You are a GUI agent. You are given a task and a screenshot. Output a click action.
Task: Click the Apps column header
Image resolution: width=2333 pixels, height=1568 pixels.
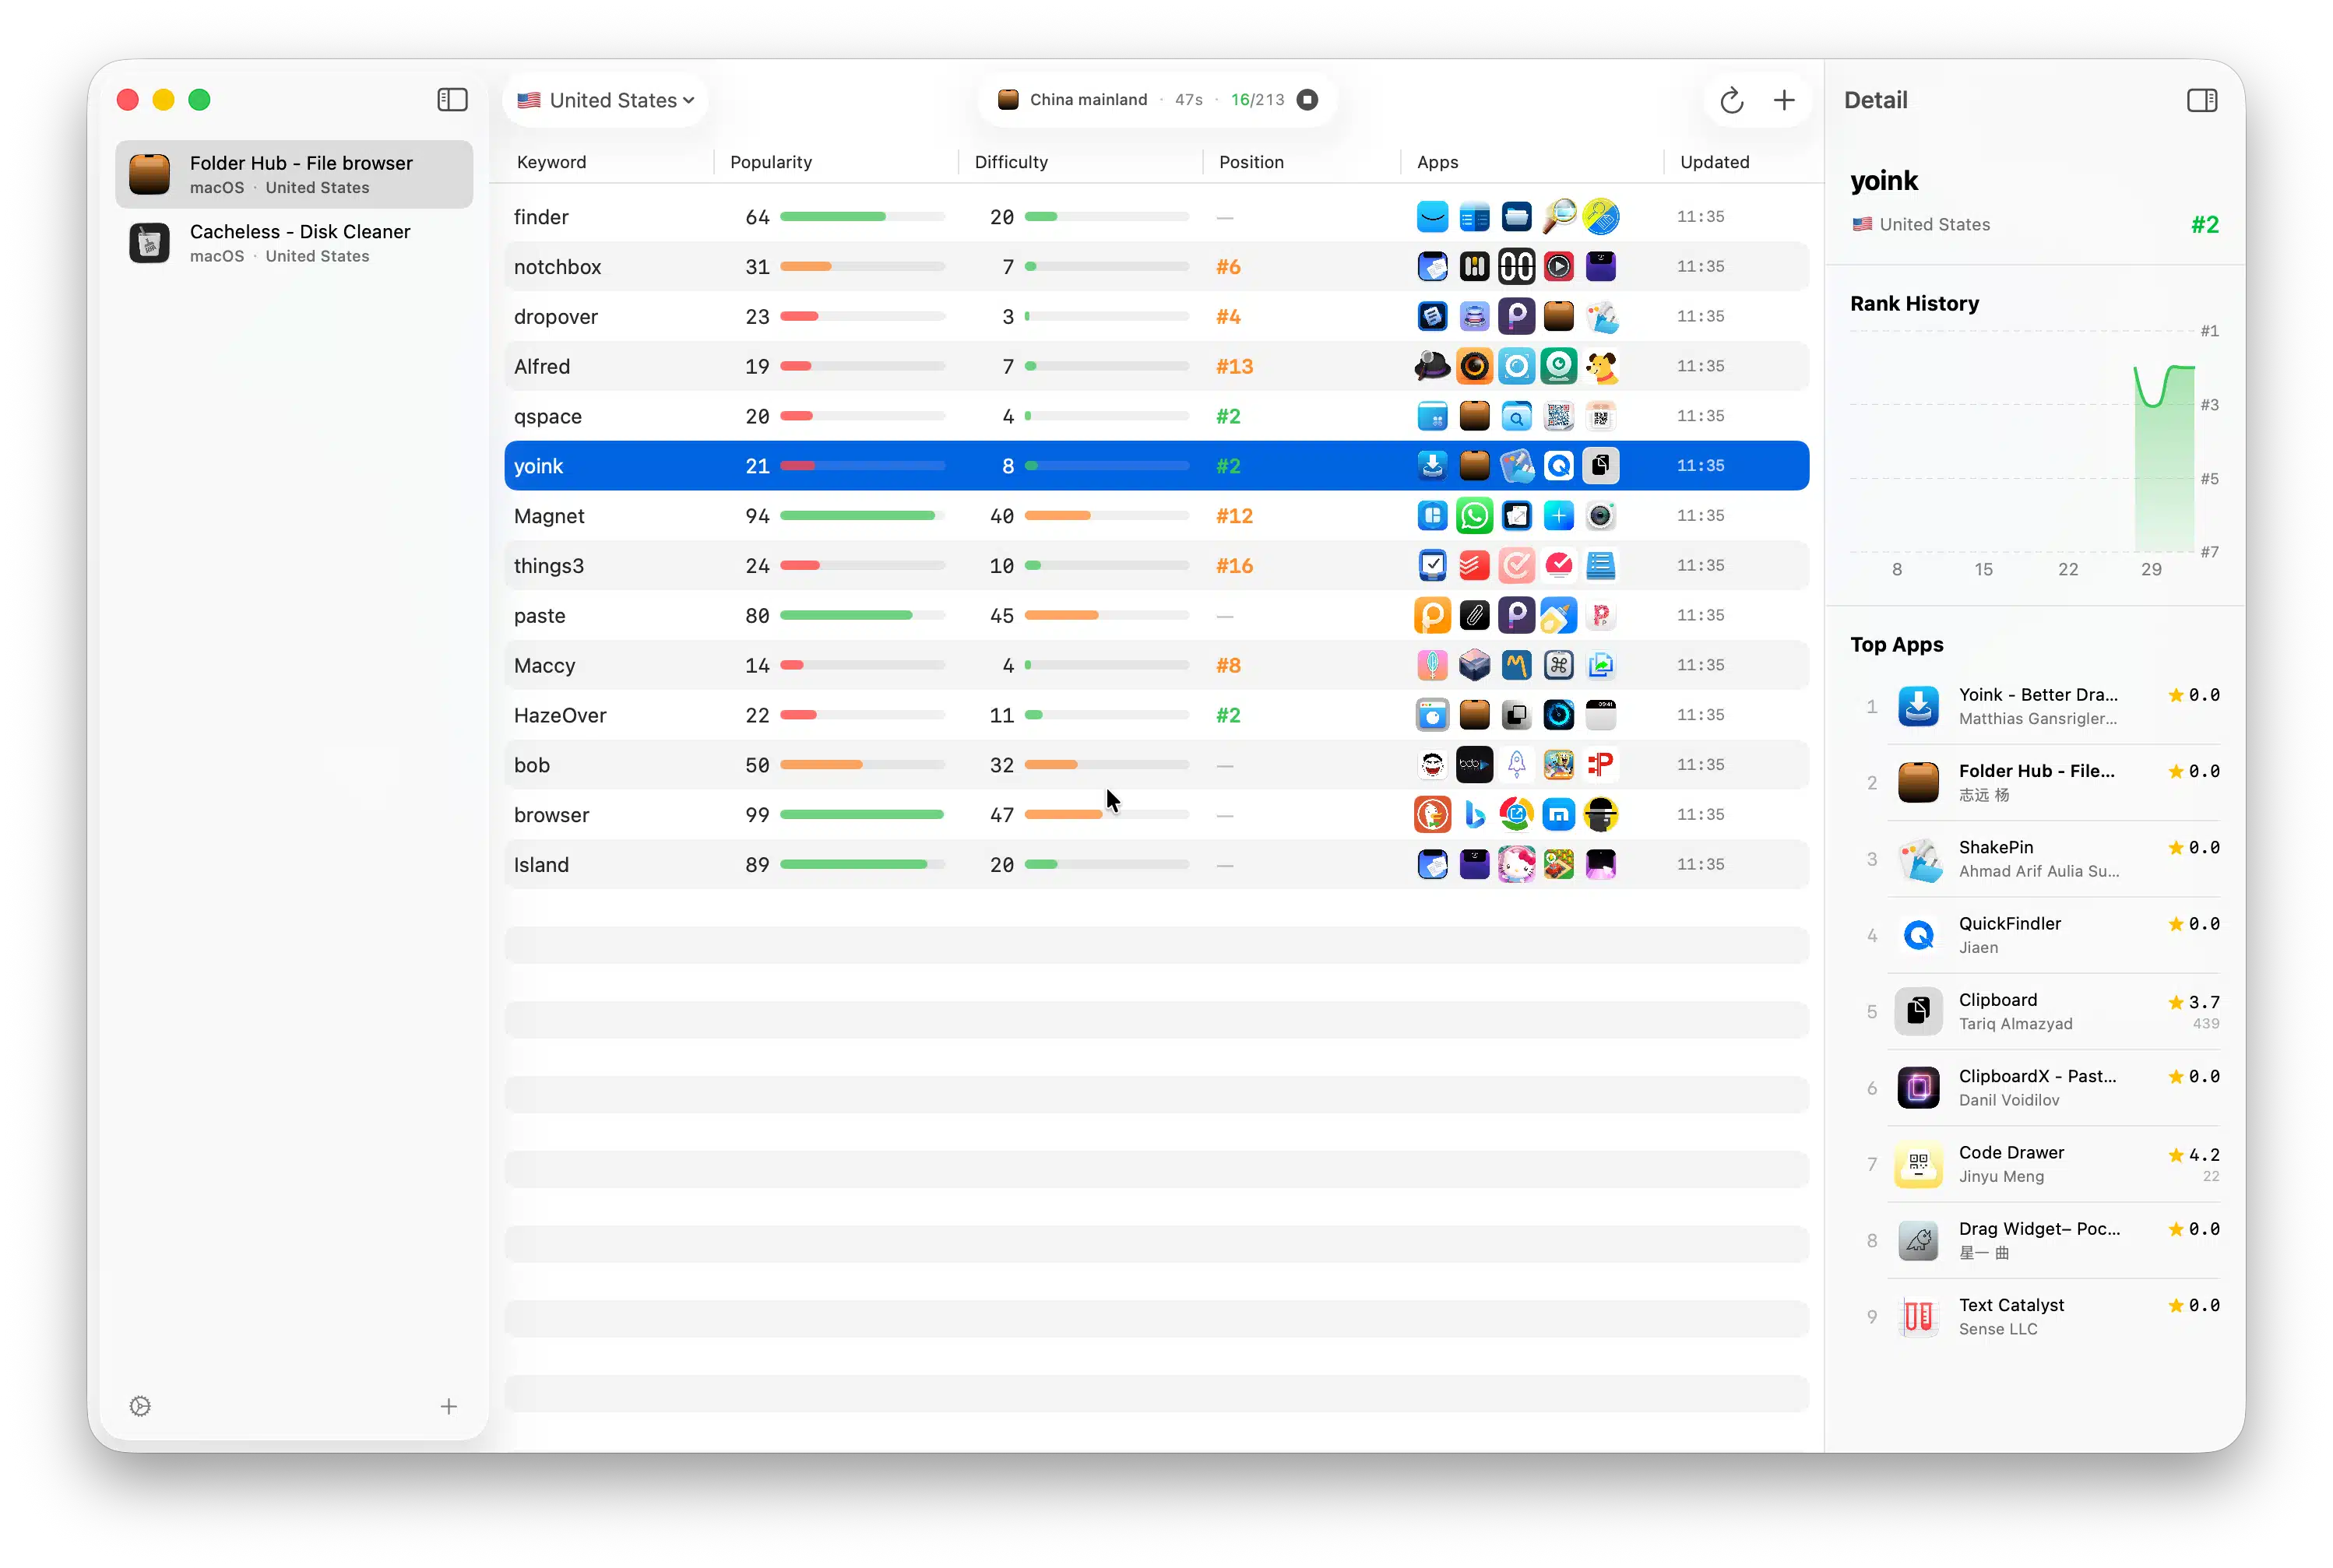1437,162
